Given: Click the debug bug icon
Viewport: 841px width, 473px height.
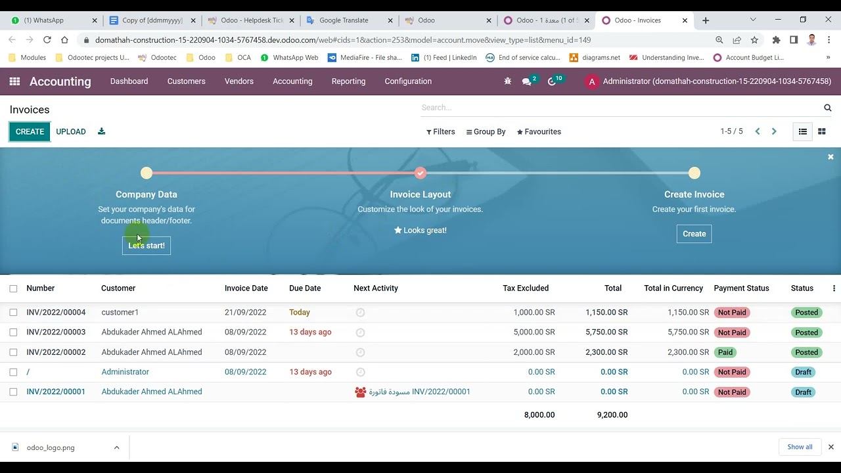Looking at the screenshot, I should click(x=507, y=81).
